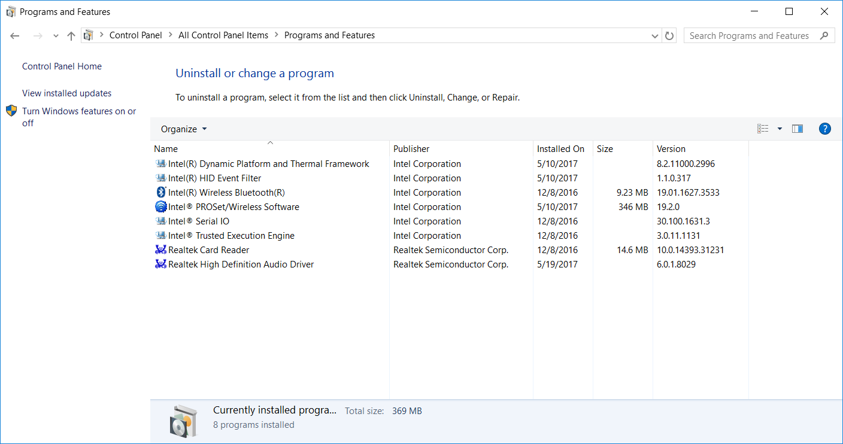Click the Up one level arrow
843x444 pixels.
(x=71, y=36)
